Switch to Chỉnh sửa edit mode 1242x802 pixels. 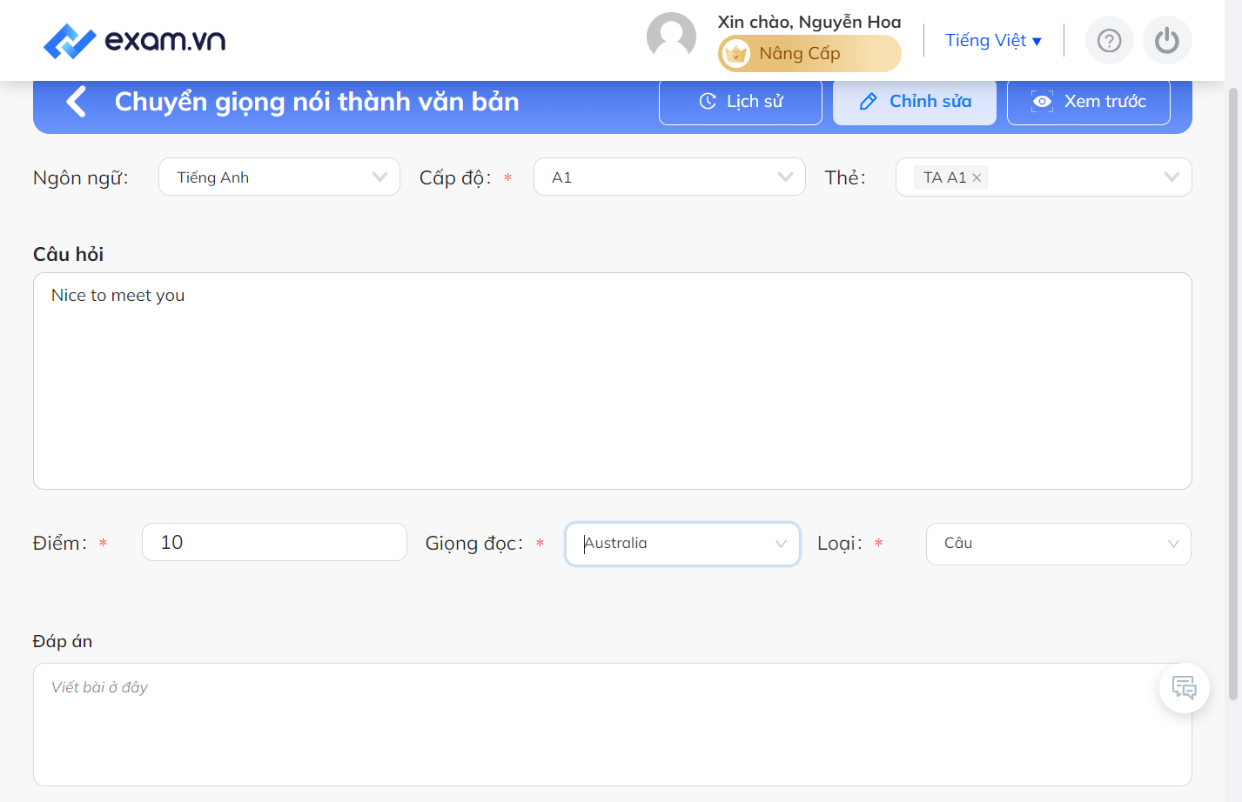tap(915, 102)
